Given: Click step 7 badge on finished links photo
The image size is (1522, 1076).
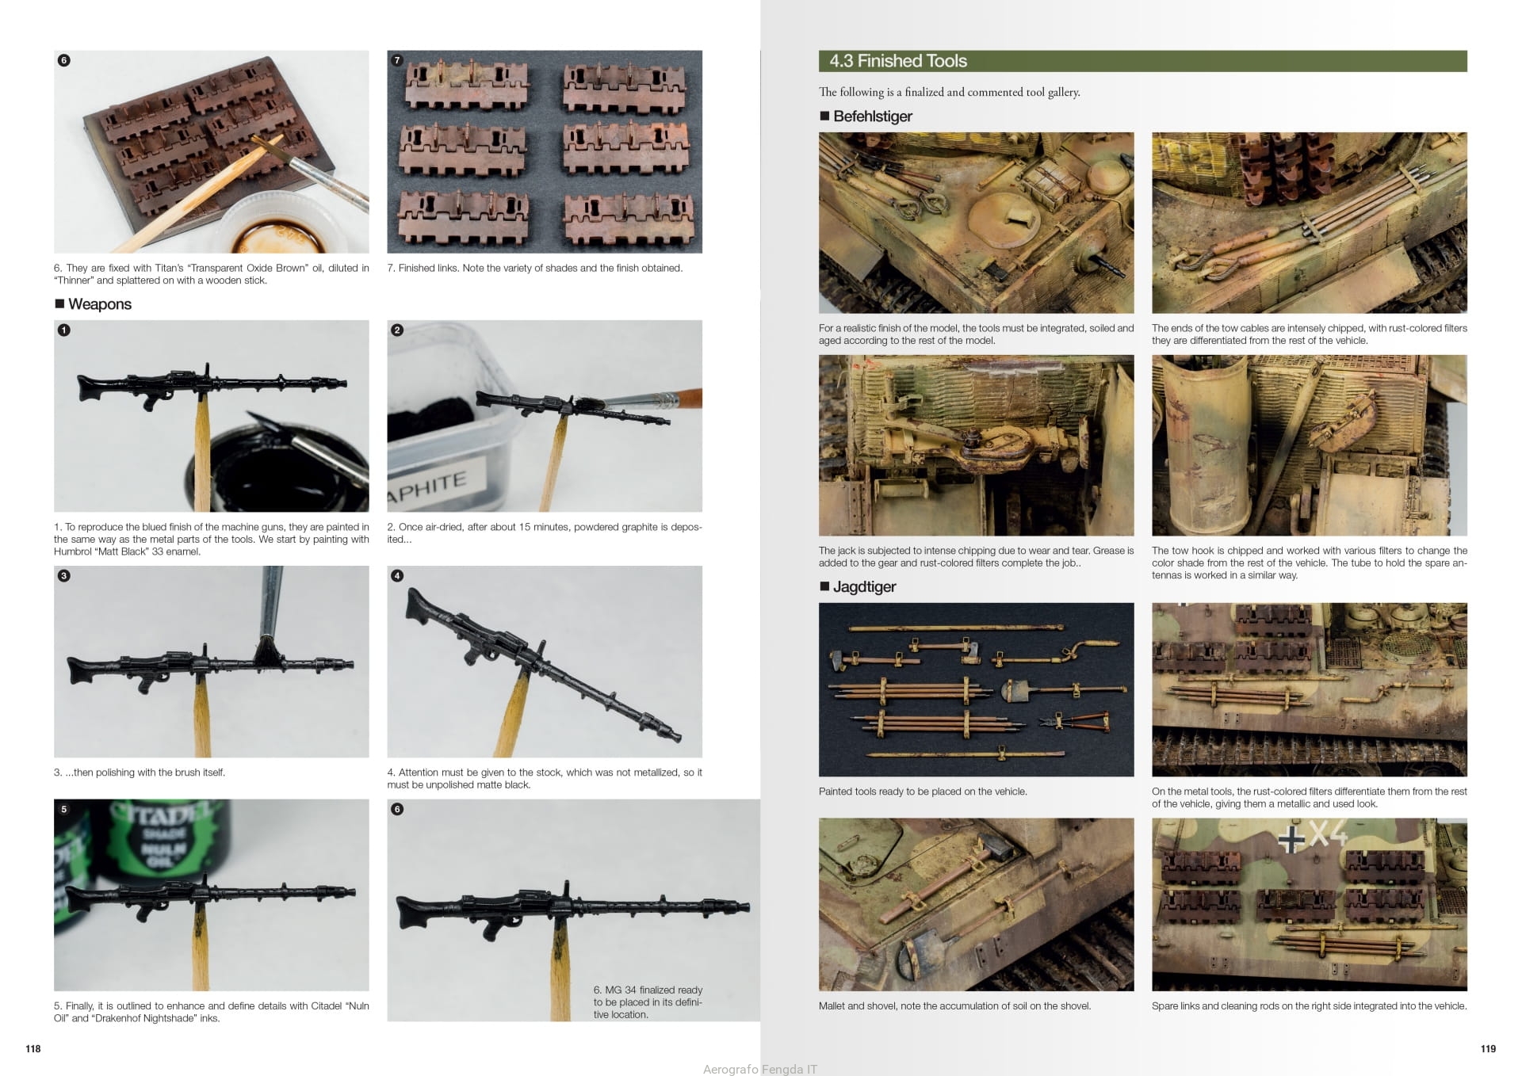Looking at the screenshot, I should click(x=397, y=60).
